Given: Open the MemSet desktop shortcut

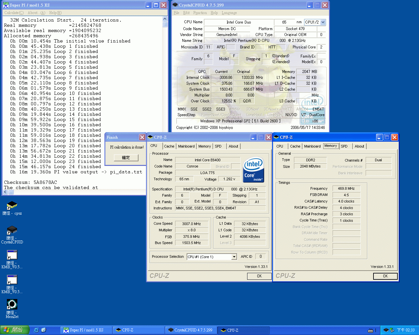Looking at the screenshot, I should (x=12, y=309).
